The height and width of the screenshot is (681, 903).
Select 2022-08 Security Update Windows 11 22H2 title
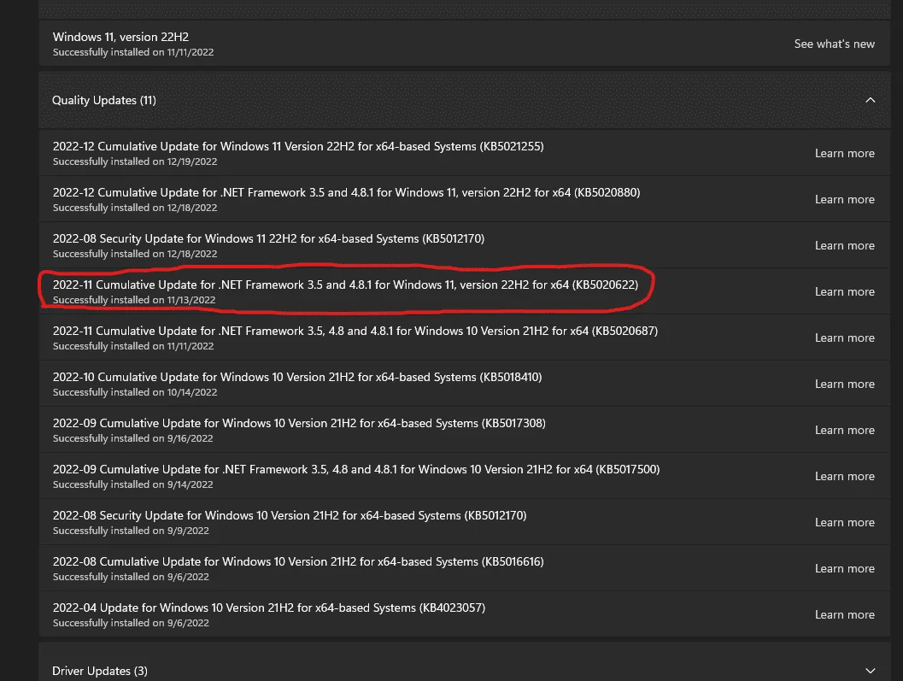pyautogui.click(x=268, y=238)
